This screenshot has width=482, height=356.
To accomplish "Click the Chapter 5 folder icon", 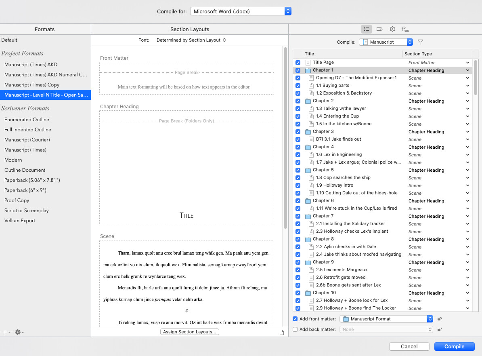I will click(x=308, y=170).
